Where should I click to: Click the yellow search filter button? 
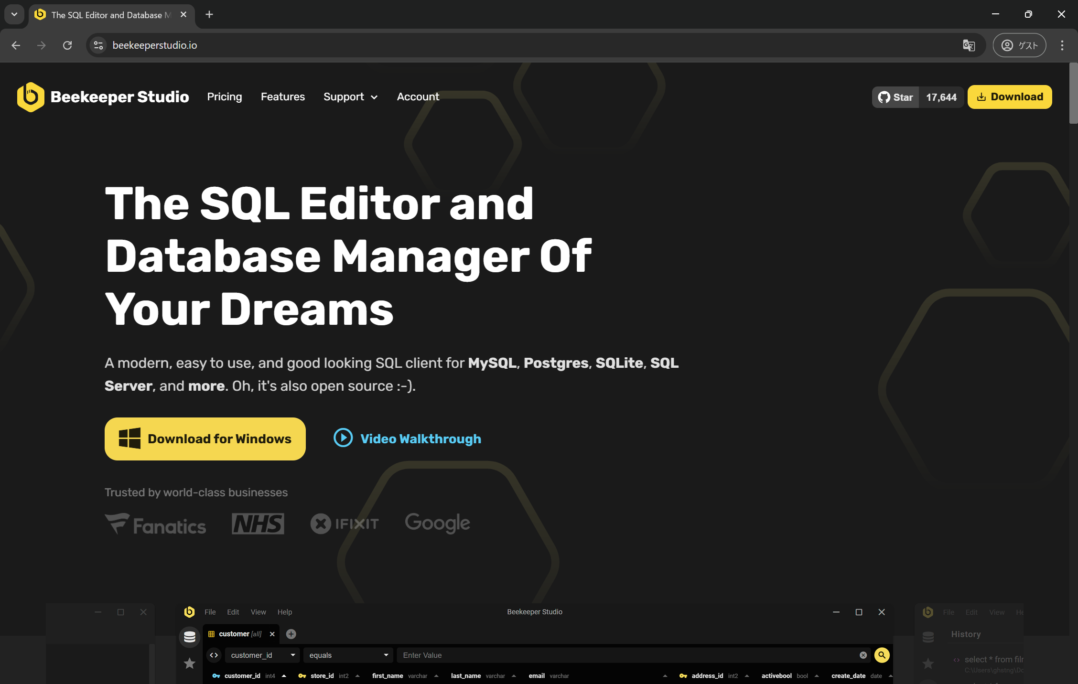tap(882, 655)
